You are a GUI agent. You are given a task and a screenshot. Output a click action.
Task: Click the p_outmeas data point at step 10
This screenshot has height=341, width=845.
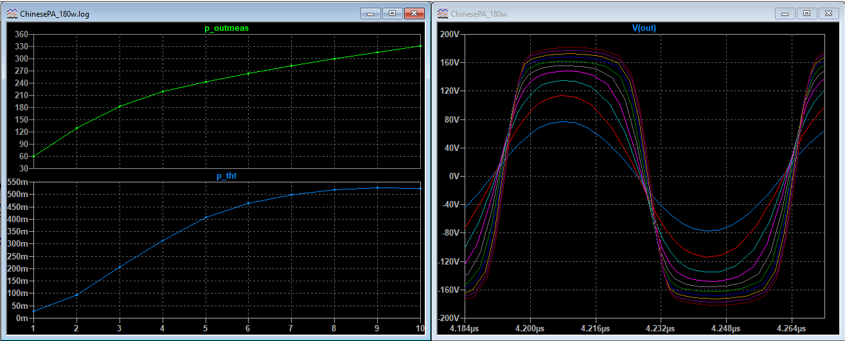point(420,46)
